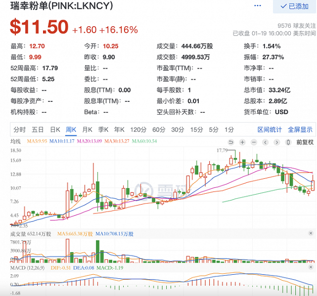Image resolution: width=317 pixels, height=296 pixels.
Task: Click the volume MA10:708.15万股 label
Action: pyautogui.click(x=114, y=234)
